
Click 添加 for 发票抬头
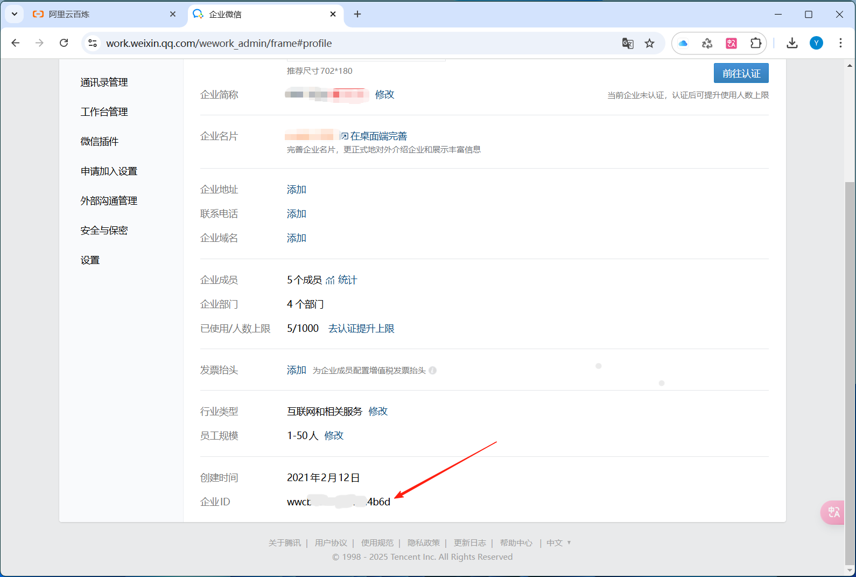[296, 370]
